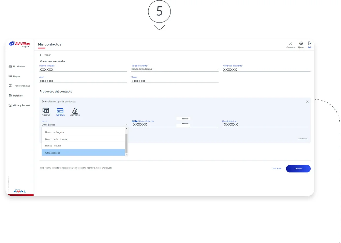Close the product selection panel
341x243 pixels.
tap(307, 102)
